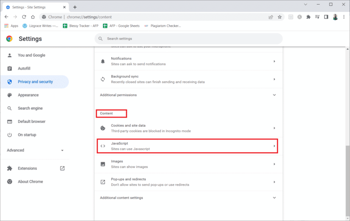Click the Background sync icon
The width and height of the screenshot is (350, 221).
click(103, 79)
